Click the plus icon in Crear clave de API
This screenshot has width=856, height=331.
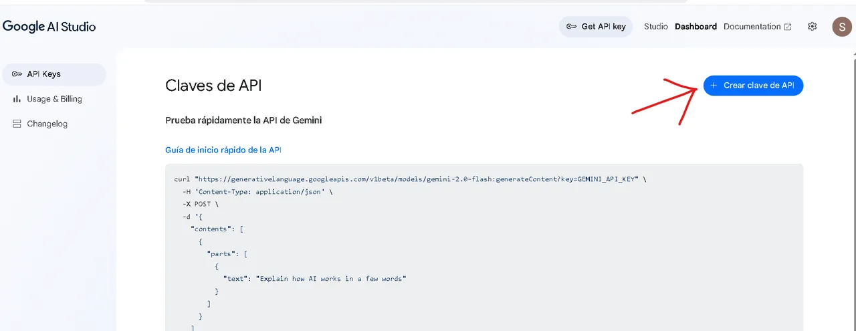714,86
